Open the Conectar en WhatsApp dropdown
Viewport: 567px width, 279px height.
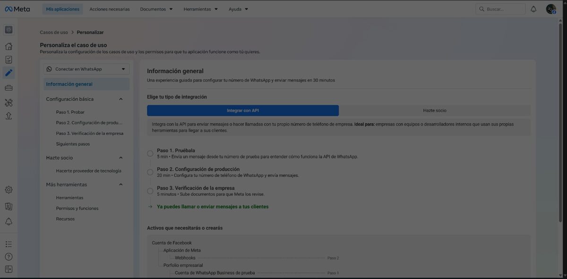click(87, 69)
